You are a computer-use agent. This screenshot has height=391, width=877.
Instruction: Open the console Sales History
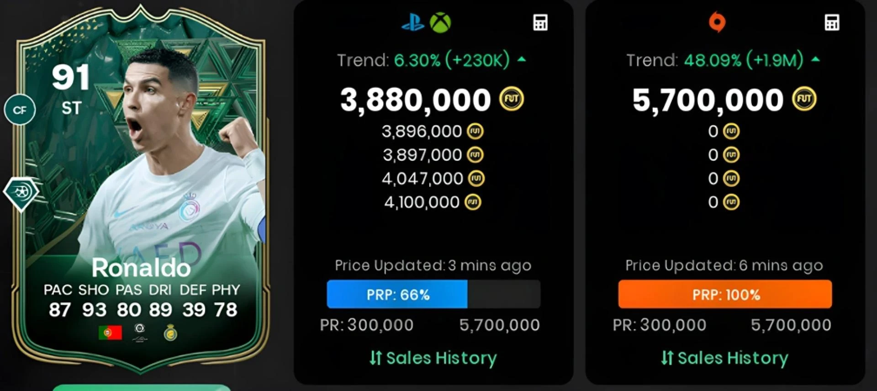point(433,358)
